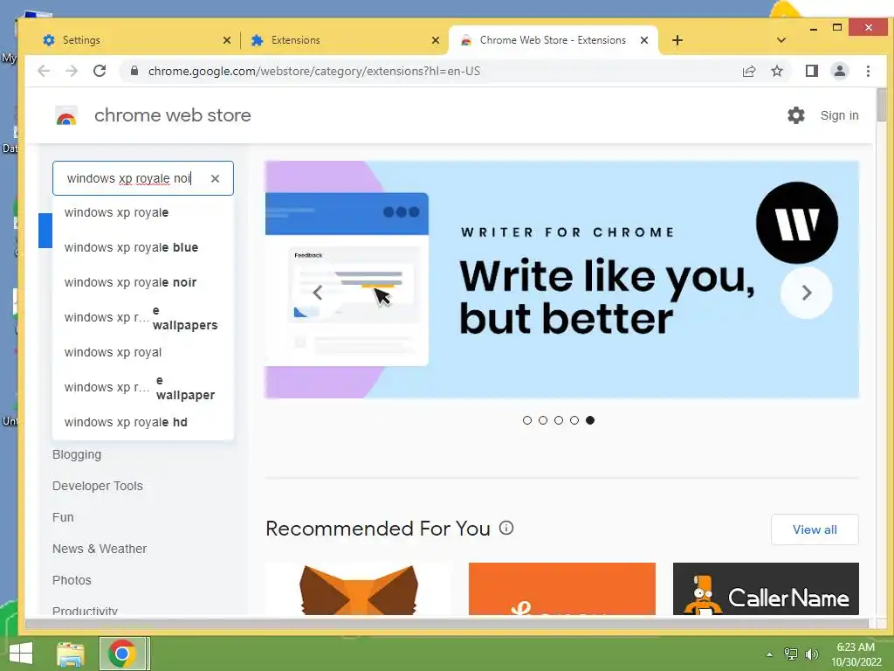The width and height of the screenshot is (894, 671).
Task: Show previous carousel banner
Action: (x=318, y=293)
